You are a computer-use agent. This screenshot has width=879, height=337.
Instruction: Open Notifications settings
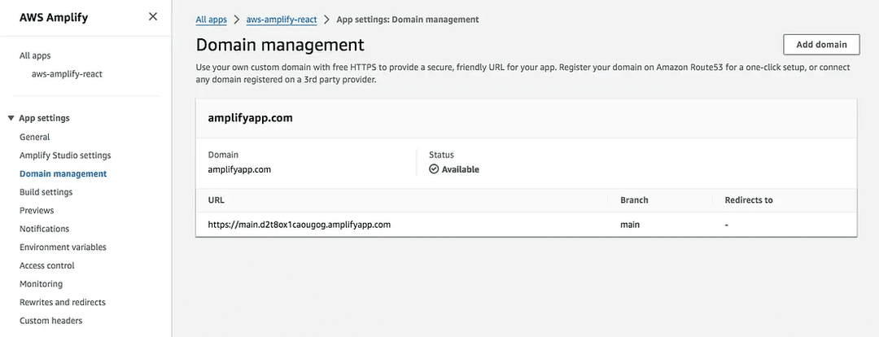pyautogui.click(x=44, y=229)
